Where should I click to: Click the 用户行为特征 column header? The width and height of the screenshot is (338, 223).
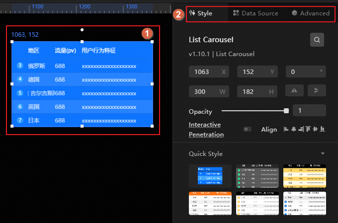(x=99, y=51)
